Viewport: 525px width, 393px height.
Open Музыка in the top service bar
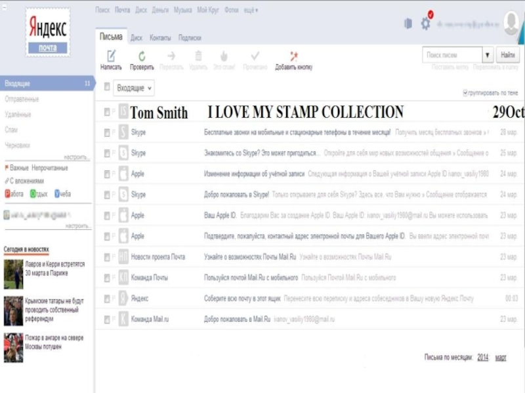pos(183,10)
